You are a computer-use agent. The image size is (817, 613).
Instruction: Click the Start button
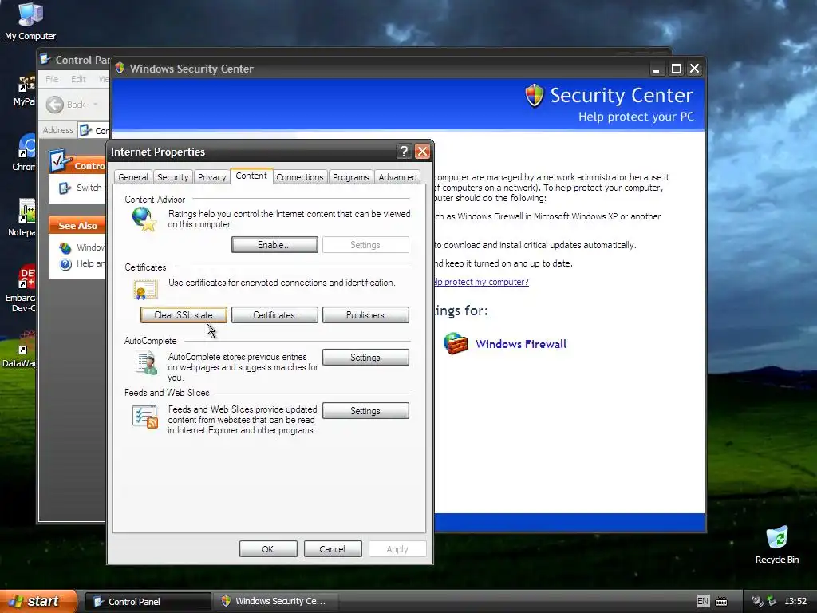[x=37, y=601]
